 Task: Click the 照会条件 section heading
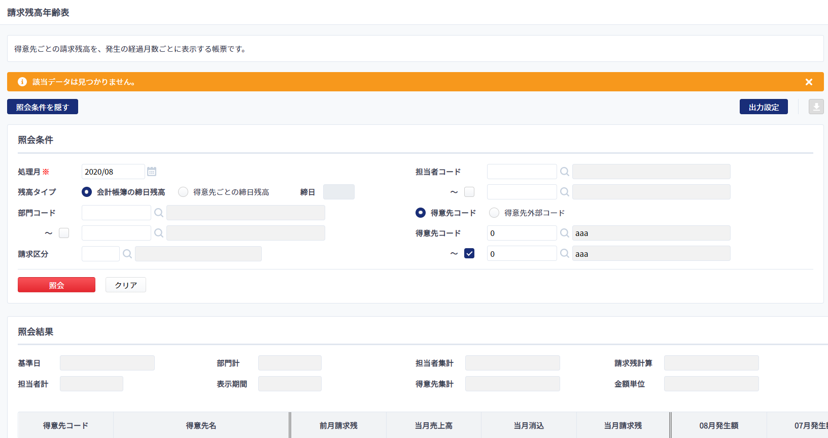[36, 140]
